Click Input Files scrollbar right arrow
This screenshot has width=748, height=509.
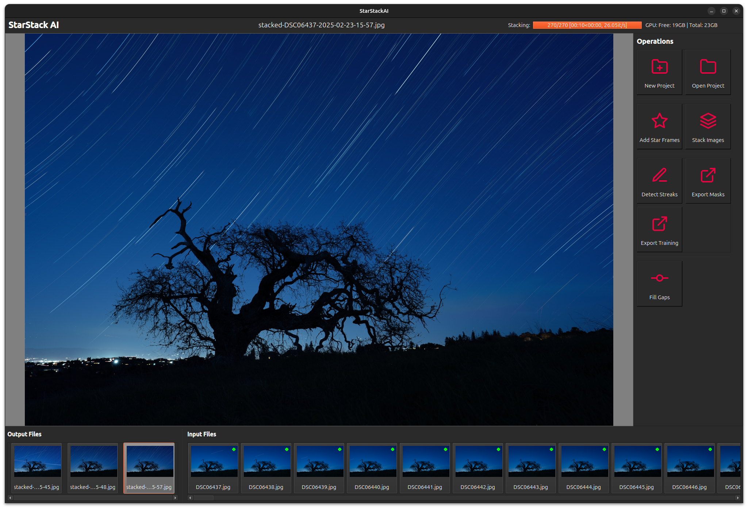click(x=738, y=498)
